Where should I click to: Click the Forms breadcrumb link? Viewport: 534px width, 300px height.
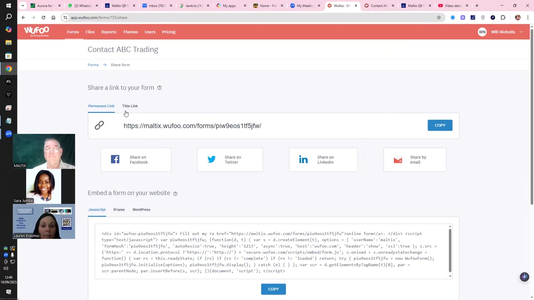coord(93,65)
